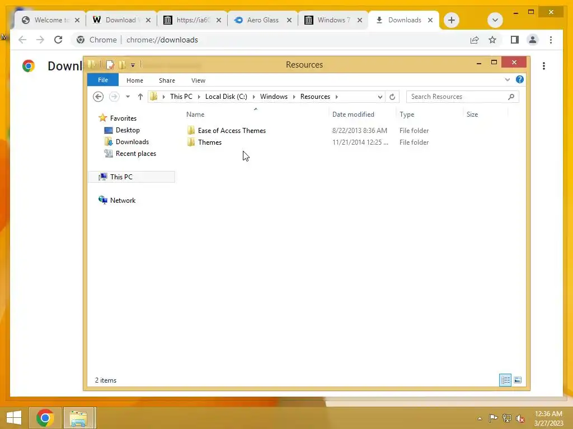573x429 pixels.
Task: Bookmark this page with star icon
Action: click(x=492, y=40)
